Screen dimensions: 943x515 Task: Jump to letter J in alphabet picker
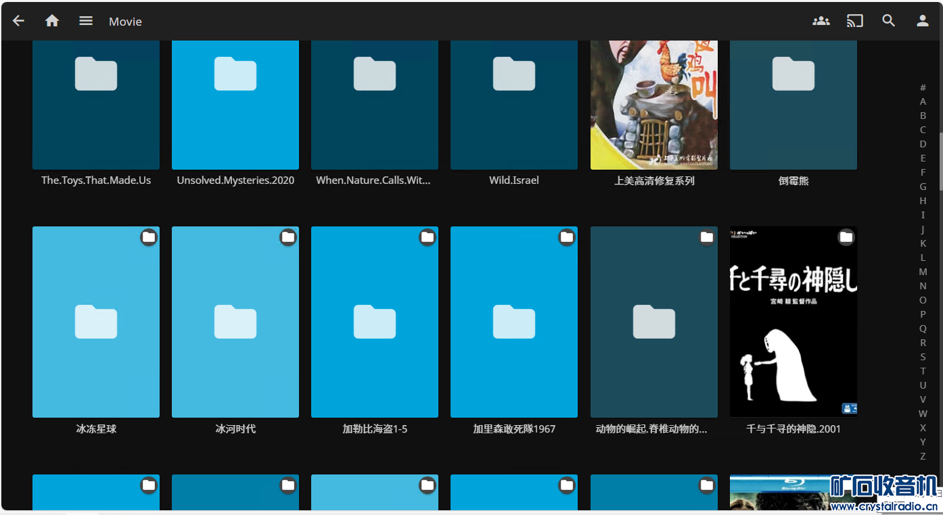click(x=923, y=229)
